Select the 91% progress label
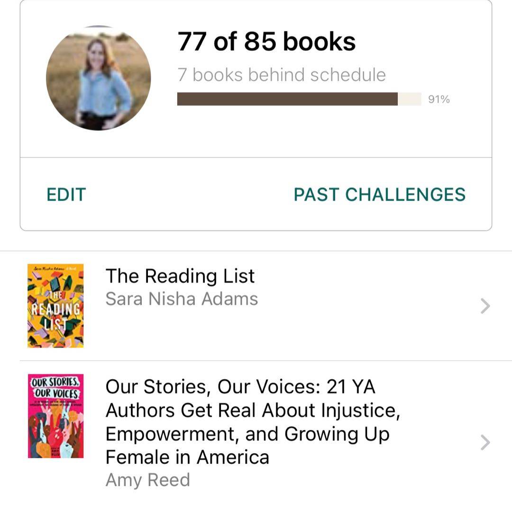Viewport: 512px width, 512px height. pyautogui.click(x=439, y=100)
